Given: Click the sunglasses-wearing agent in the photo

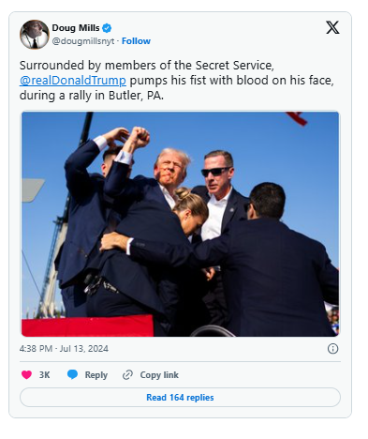Looking at the screenshot, I should point(218,194).
